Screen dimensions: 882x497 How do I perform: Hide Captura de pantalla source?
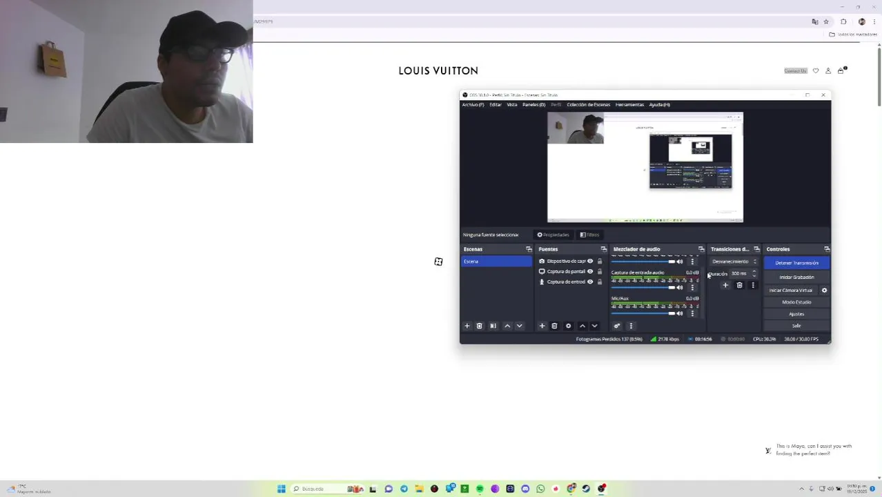pos(590,271)
